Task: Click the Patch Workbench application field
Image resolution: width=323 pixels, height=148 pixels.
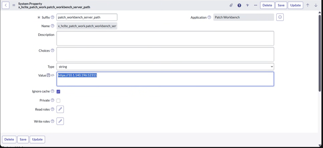Action: coord(244,17)
